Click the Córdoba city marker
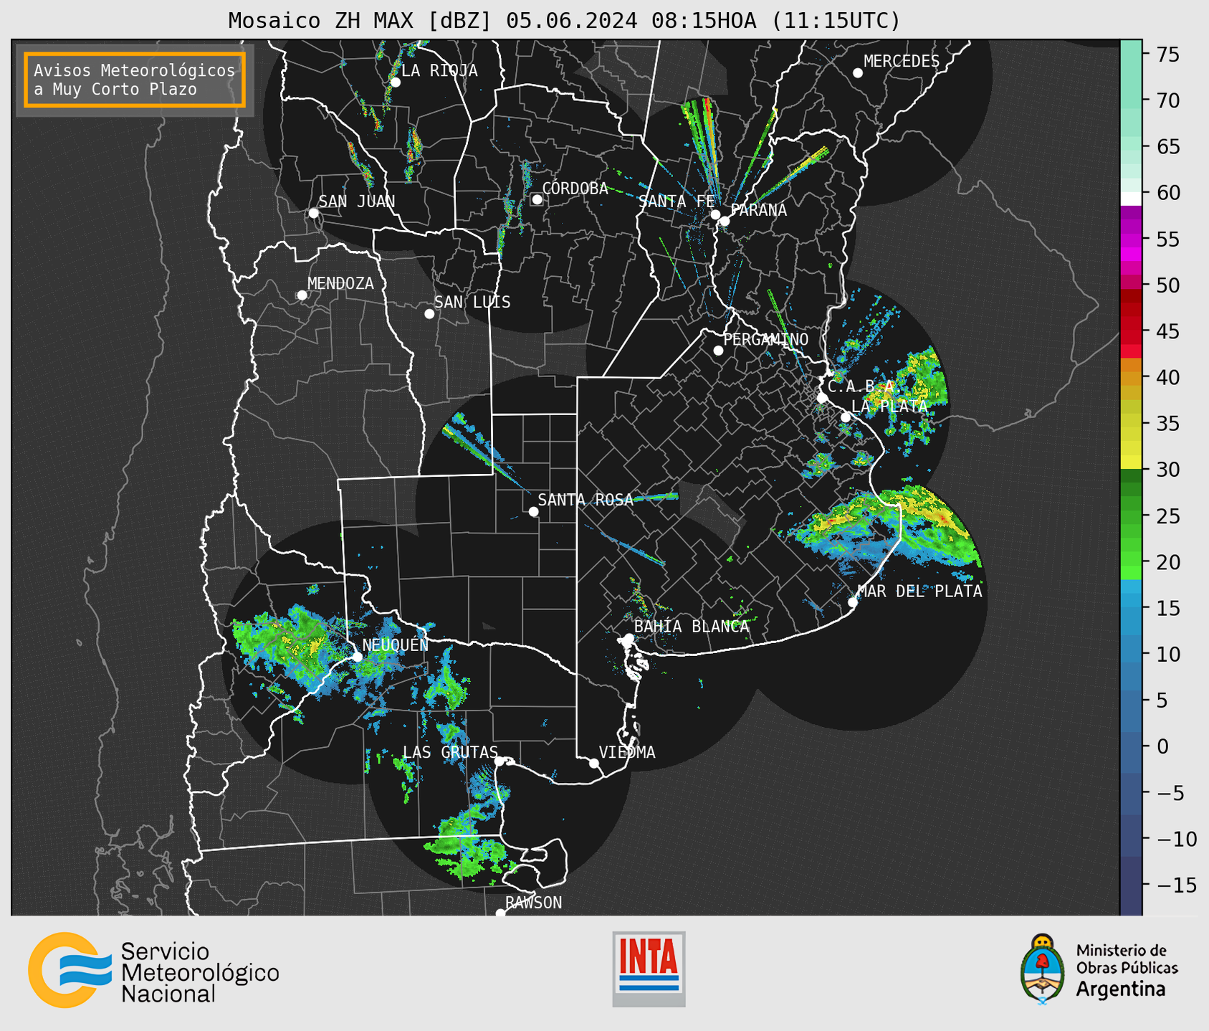Screen dimensions: 1209x1031 (x=537, y=199)
